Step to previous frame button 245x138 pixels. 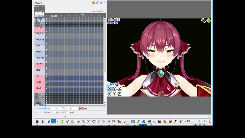38,16
